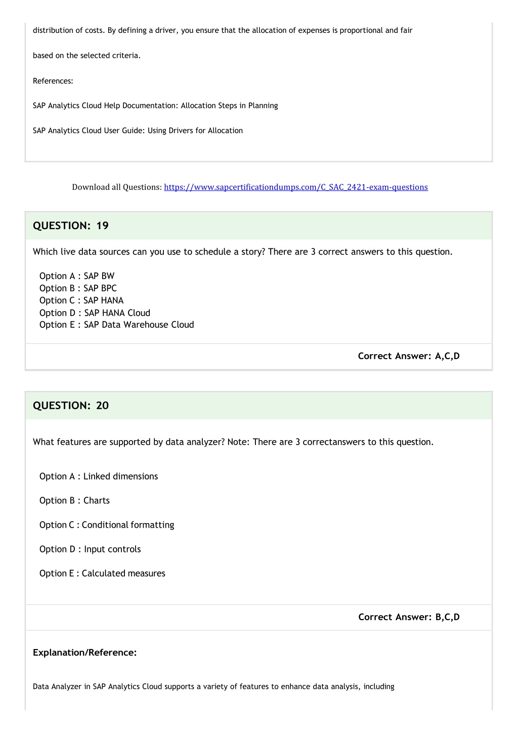Select Option E : SAP Data Warehouse Cloud
Screen dimensions: 518x732
pyautogui.click(x=117, y=325)
